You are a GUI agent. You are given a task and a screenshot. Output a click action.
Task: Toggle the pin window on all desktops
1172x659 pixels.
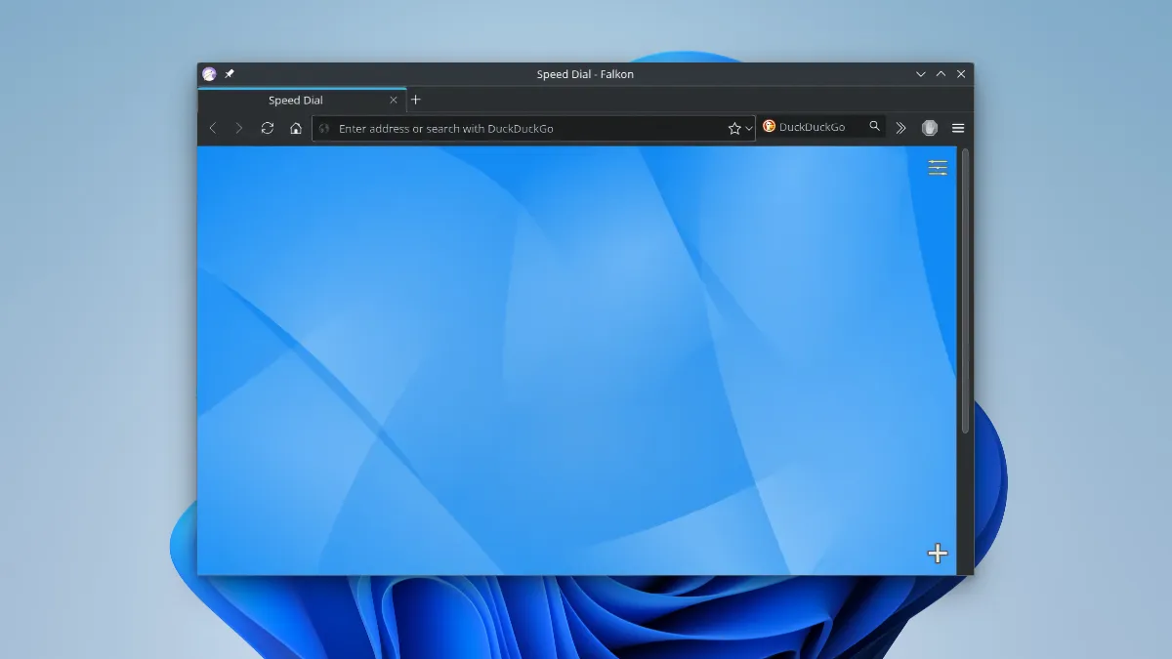(230, 74)
